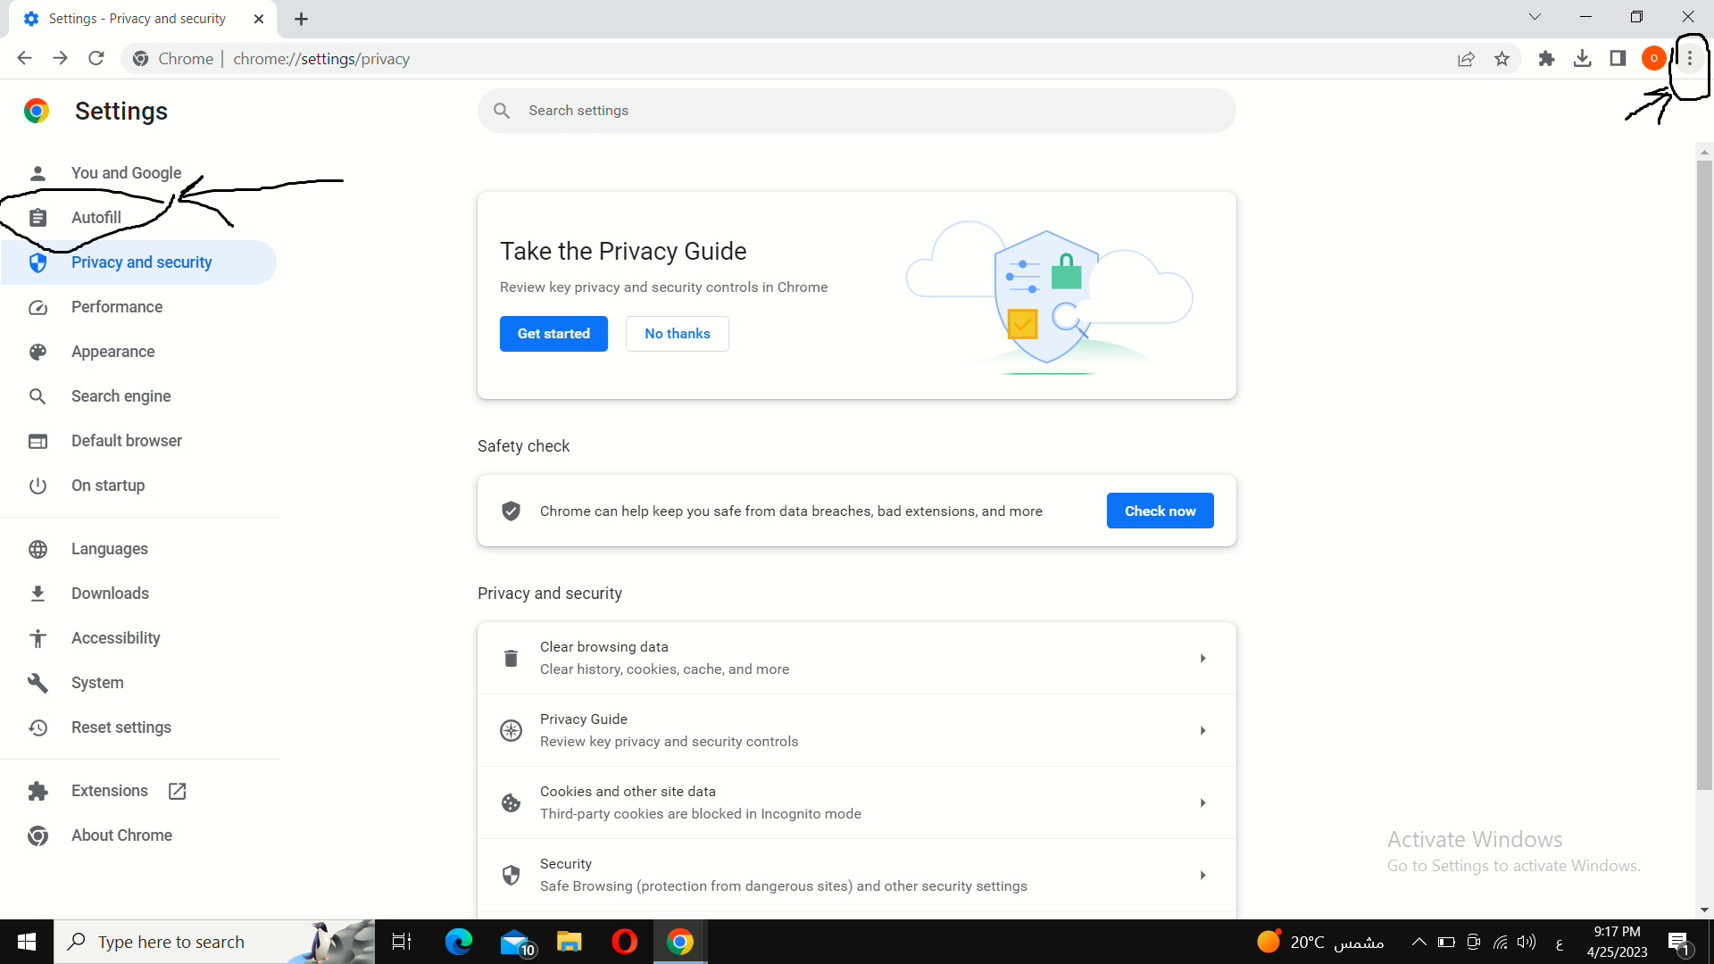
Task: Open Task View on taskbar
Action: (402, 942)
